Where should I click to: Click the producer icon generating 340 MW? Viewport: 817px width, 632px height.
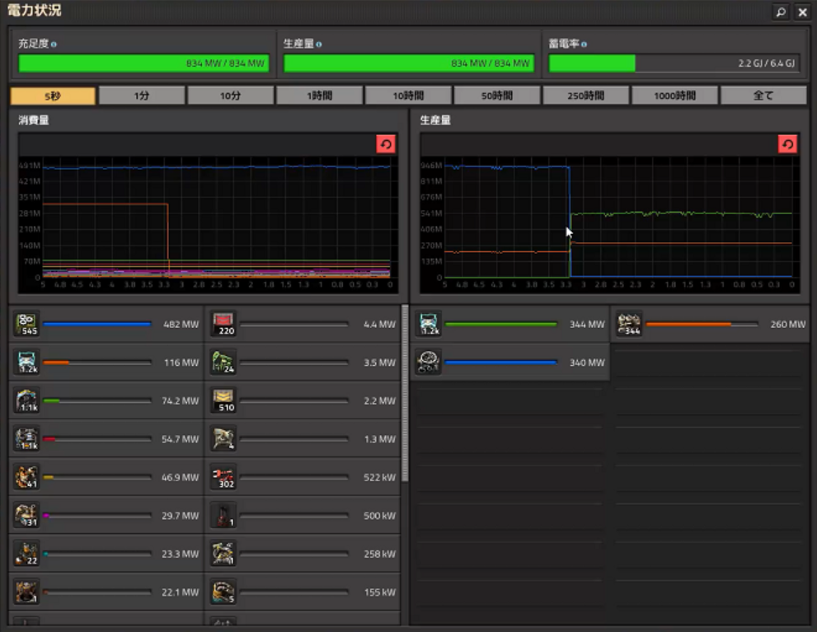[429, 363]
